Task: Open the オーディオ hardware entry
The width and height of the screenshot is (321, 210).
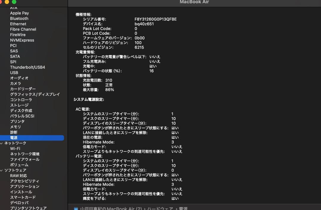Action: click(19, 78)
